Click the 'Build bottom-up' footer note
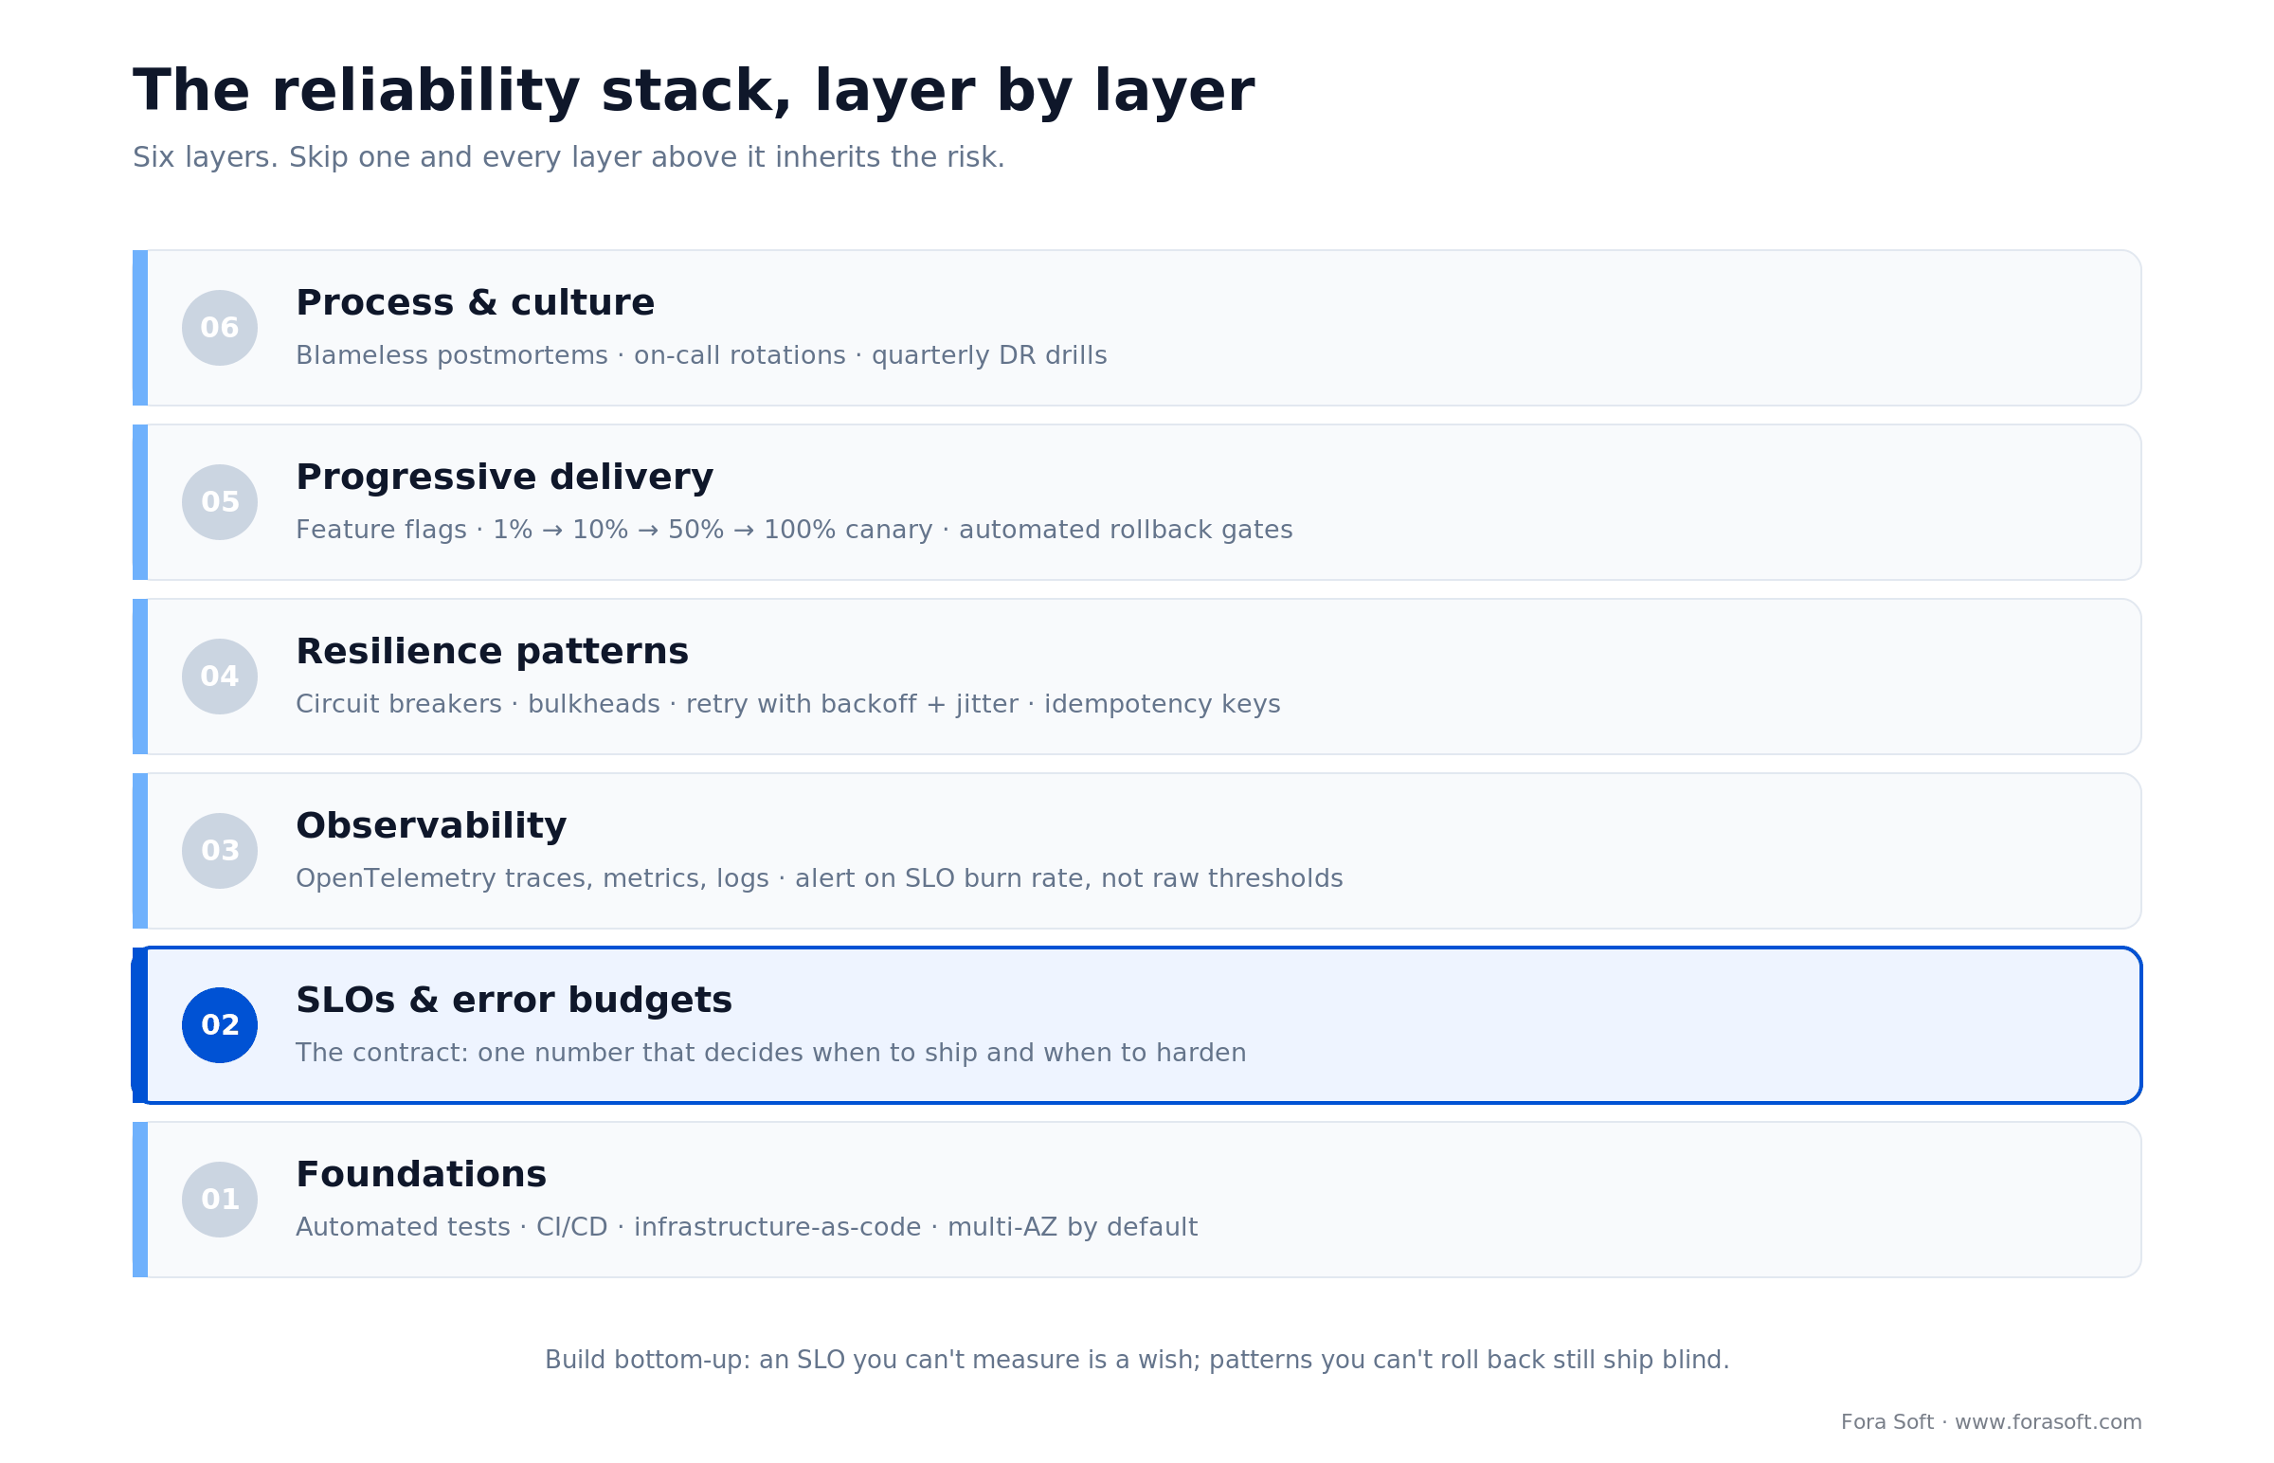Viewport: 2274px width, 1463px height. [x=1137, y=1360]
